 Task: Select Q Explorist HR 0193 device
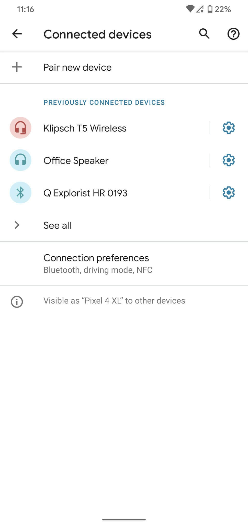85,193
